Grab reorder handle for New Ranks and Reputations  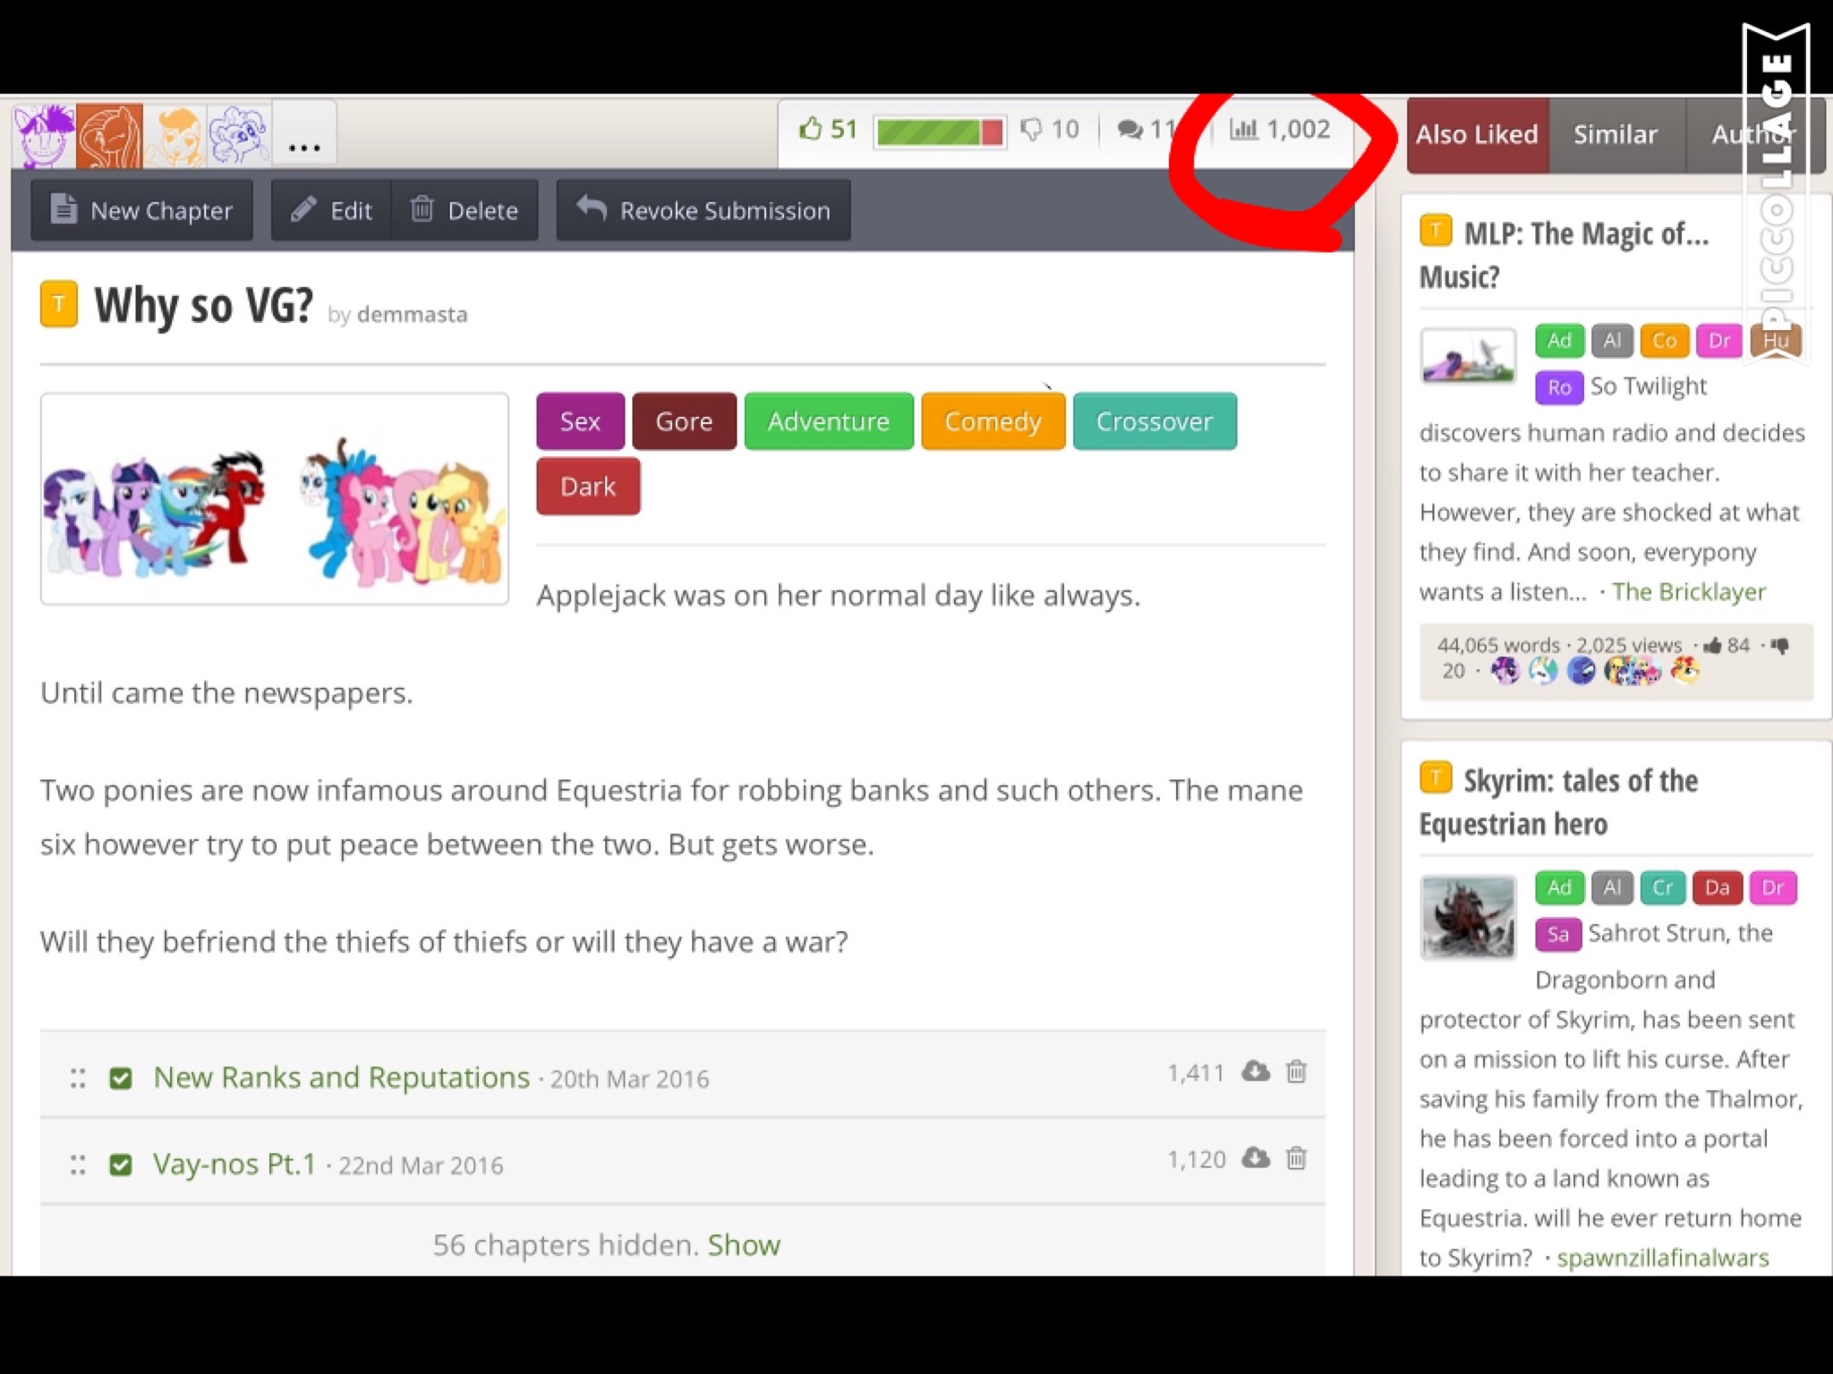click(x=78, y=1078)
